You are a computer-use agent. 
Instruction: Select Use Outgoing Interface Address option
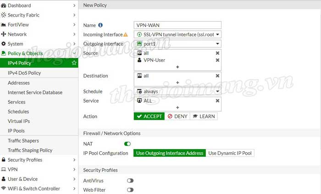pos(170,153)
